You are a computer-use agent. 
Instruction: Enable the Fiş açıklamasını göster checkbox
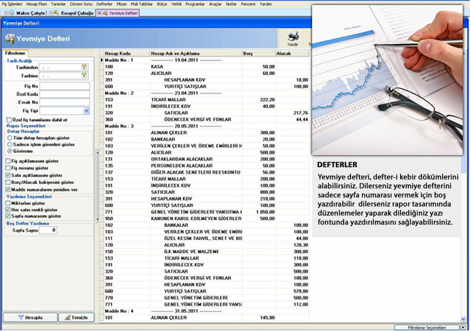tap(8, 161)
